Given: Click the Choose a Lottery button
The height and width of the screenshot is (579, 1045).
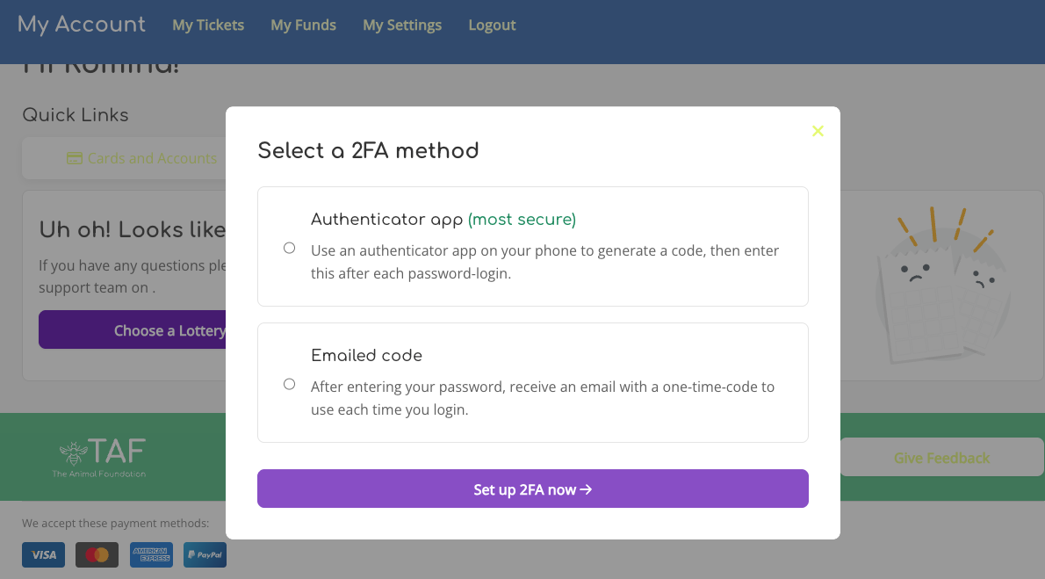Looking at the screenshot, I should pyautogui.click(x=132, y=330).
